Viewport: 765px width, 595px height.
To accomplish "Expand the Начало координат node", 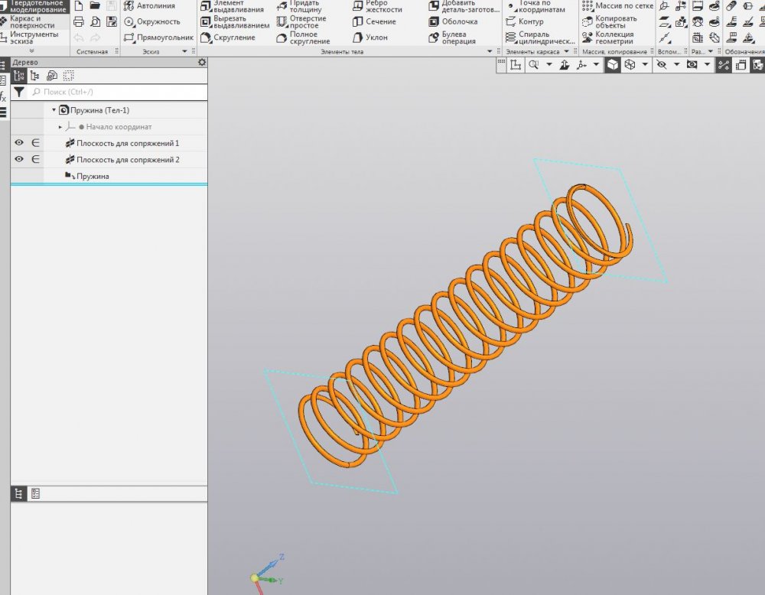I will click(60, 127).
